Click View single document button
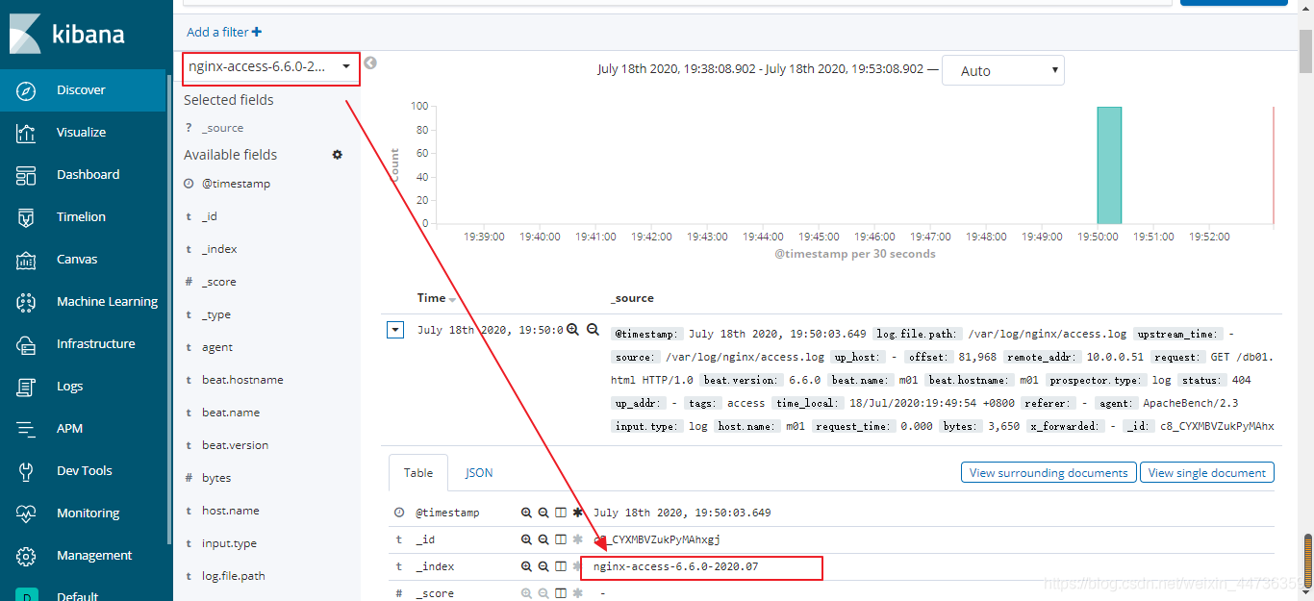This screenshot has height=601, width=1314. [1207, 472]
